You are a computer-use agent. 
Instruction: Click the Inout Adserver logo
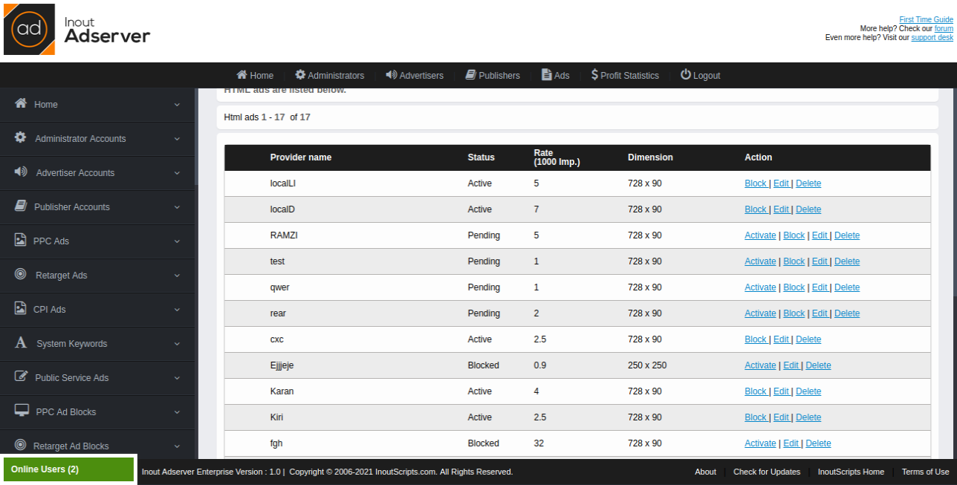coord(77,30)
